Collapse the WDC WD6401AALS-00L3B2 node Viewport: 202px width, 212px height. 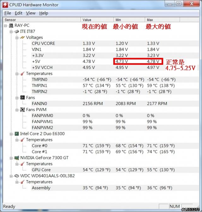11,176
